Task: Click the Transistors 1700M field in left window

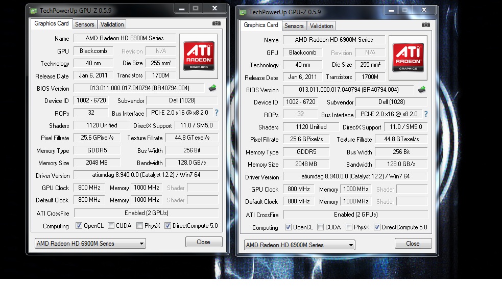Action: pos(161,75)
